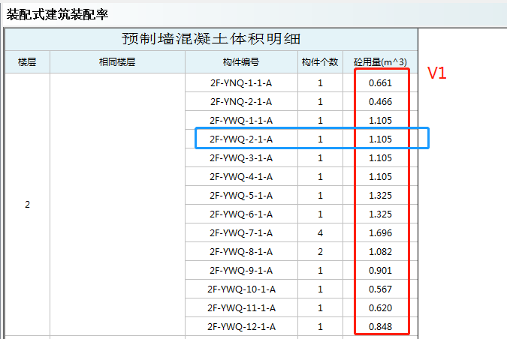
Task: Select component cell 2F-YNQ-1-1-A
Action: (241, 83)
